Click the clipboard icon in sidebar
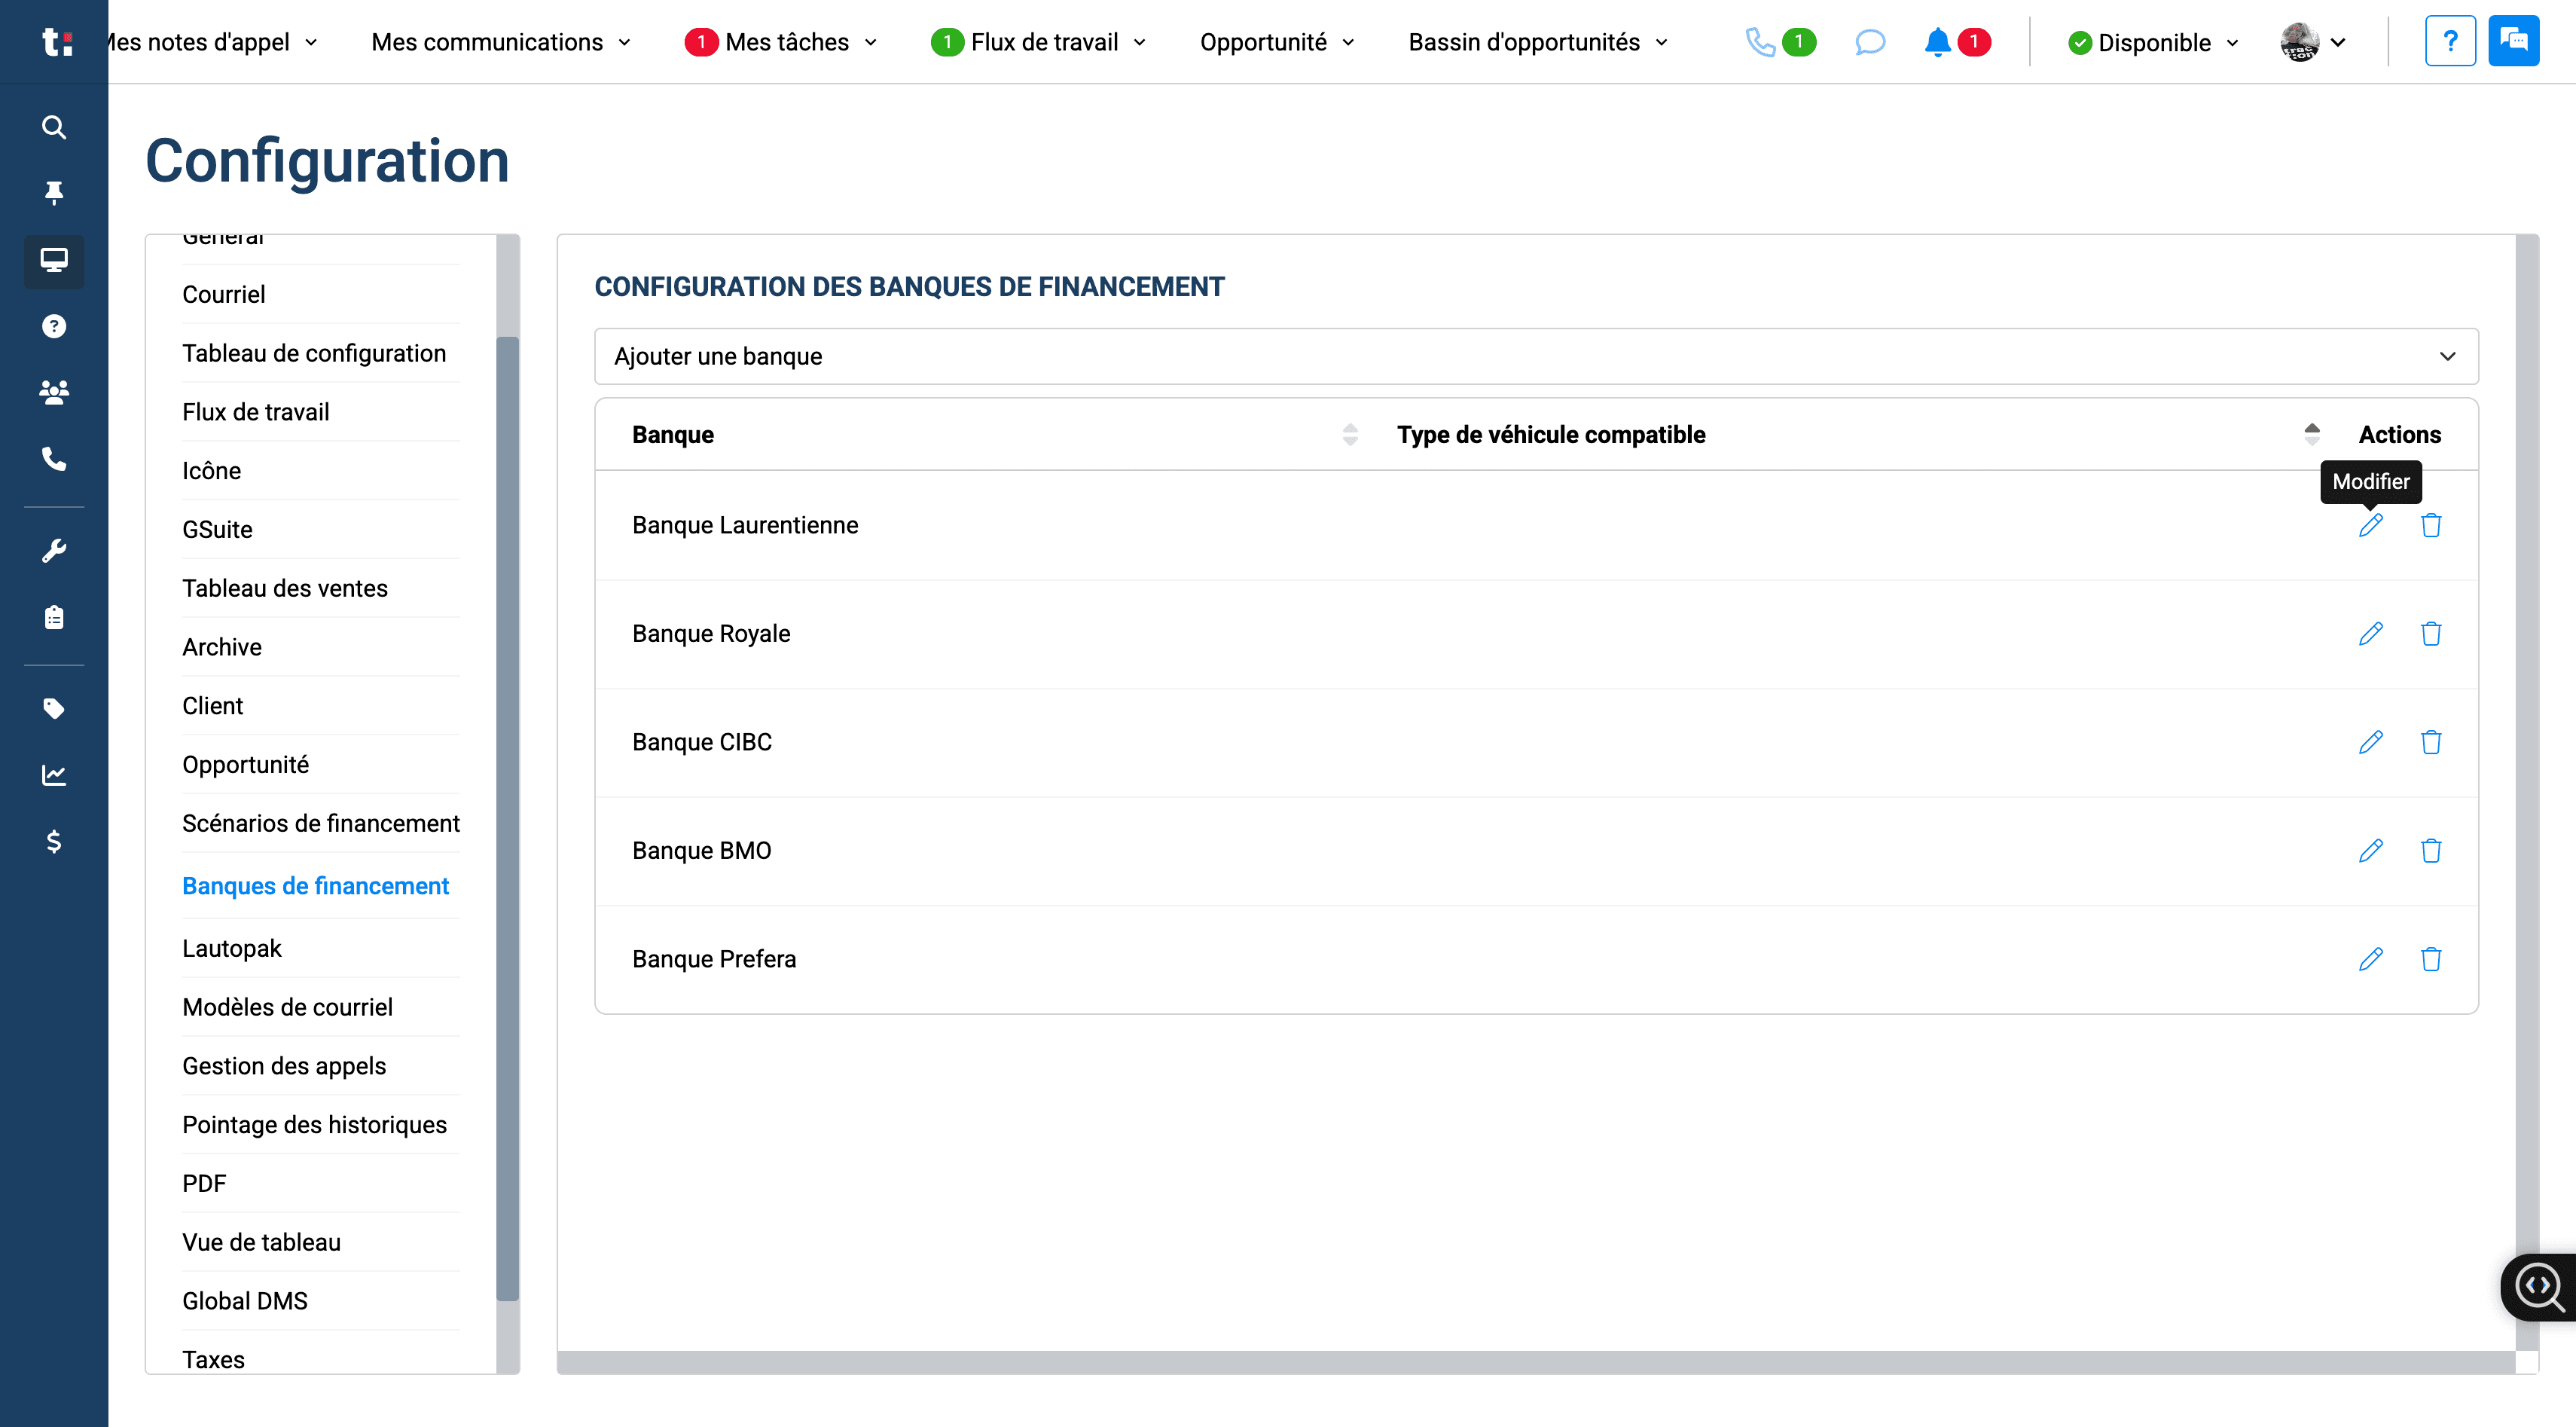This screenshot has height=1427, width=2576. point(54,617)
